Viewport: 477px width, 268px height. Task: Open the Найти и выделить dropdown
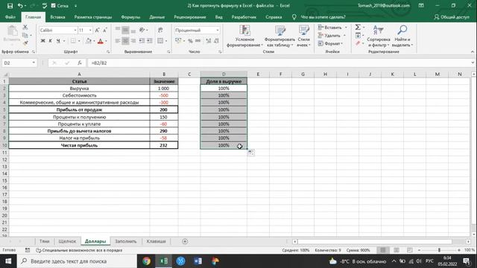pyautogui.click(x=402, y=36)
